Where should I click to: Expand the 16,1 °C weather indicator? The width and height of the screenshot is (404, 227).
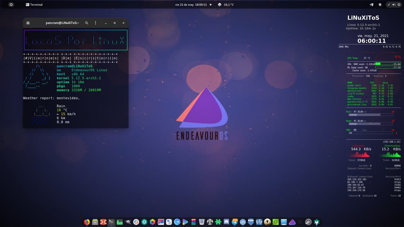(226, 5)
